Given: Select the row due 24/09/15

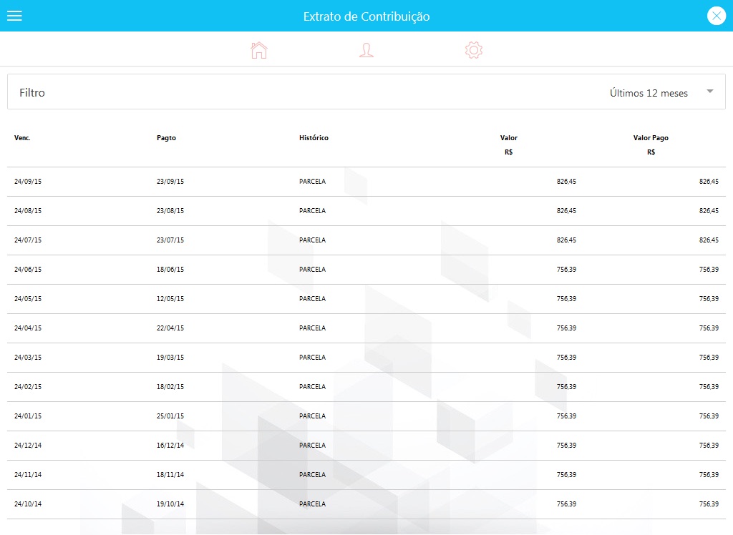Looking at the screenshot, I should point(366,181).
